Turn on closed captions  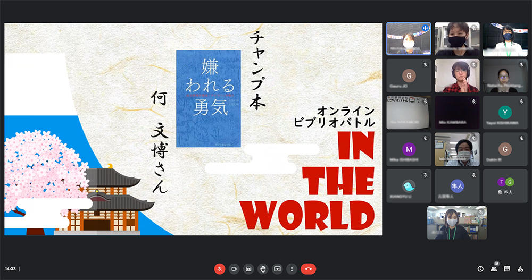point(248,269)
